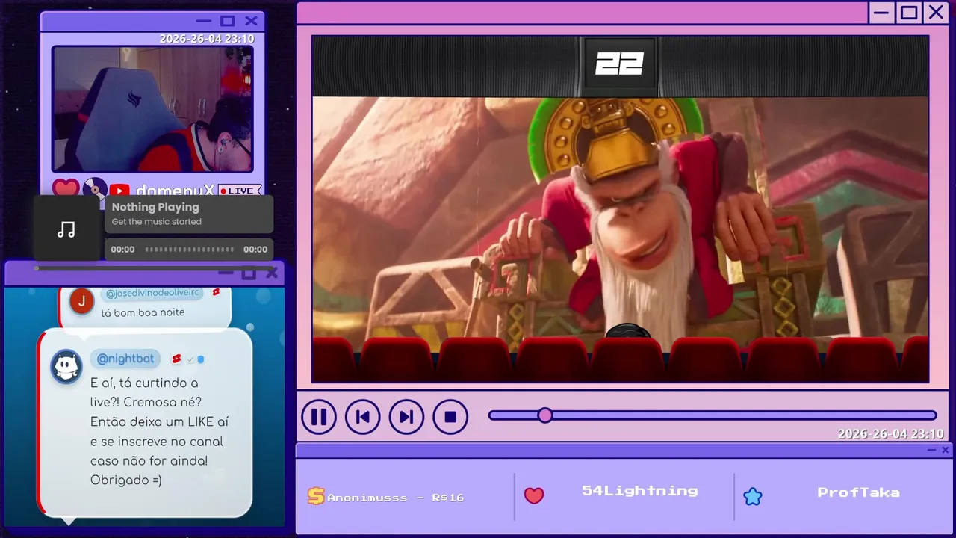Skip to the next track
Image resolution: width=956 pixels, height=538 pixels.
point(406,417)
